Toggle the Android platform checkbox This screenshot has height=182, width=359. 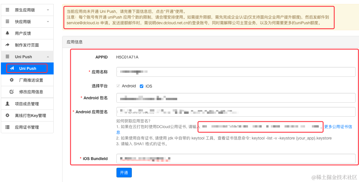click(x=118, y=86)
